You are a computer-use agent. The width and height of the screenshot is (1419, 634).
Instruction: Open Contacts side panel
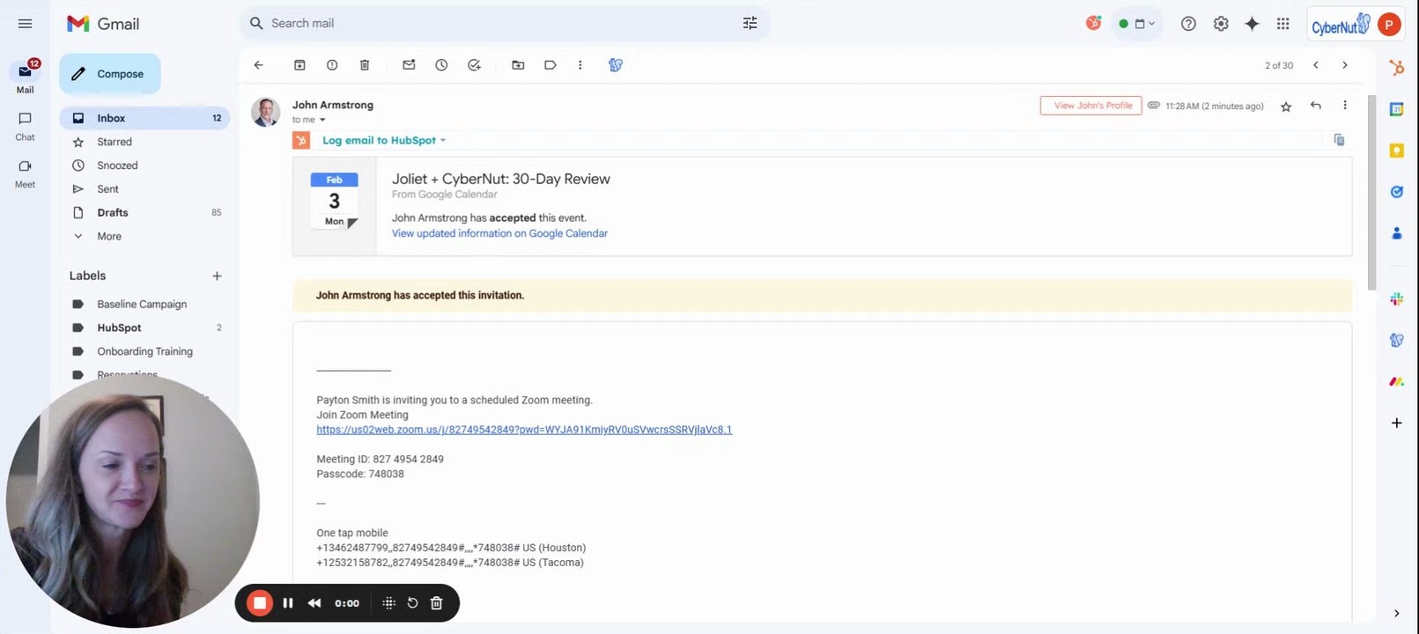click(1396, 232)
